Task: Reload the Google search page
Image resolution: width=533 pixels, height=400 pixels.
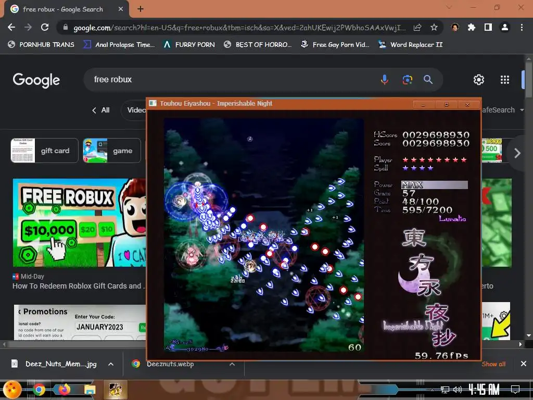Action: [x=45, y=27]
